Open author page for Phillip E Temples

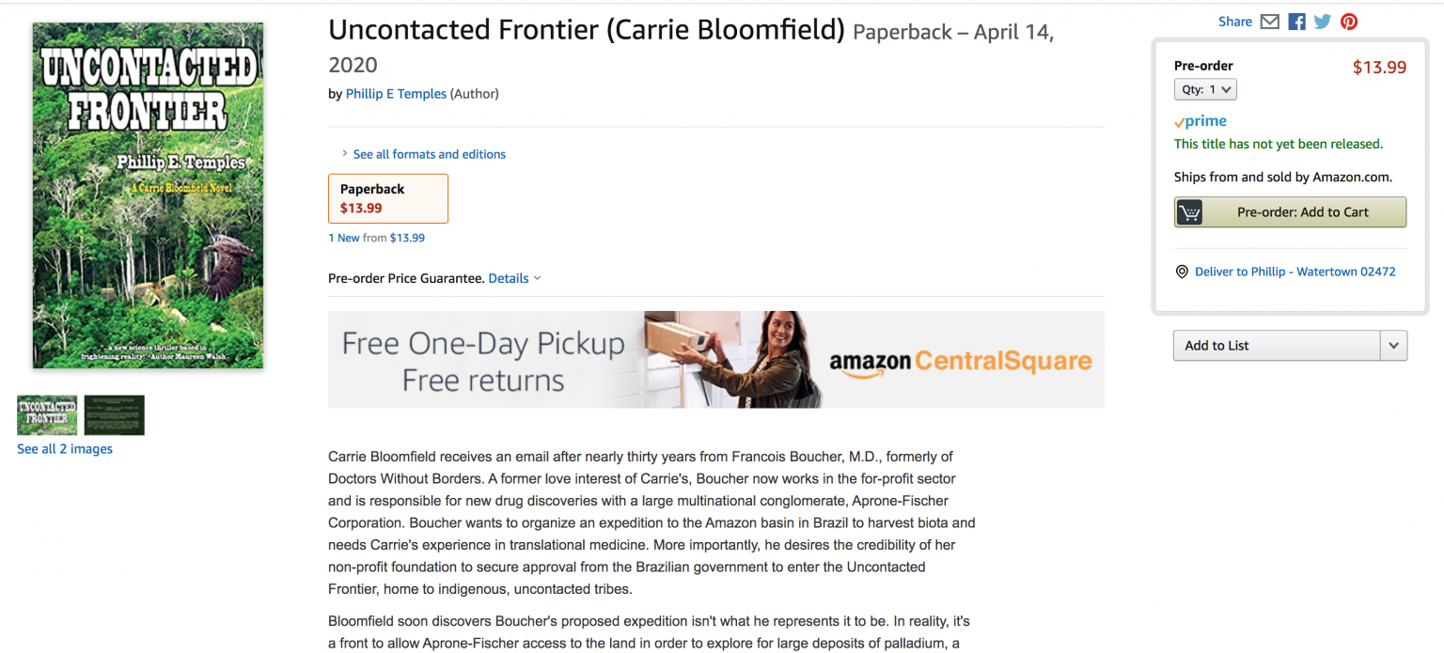396,93
